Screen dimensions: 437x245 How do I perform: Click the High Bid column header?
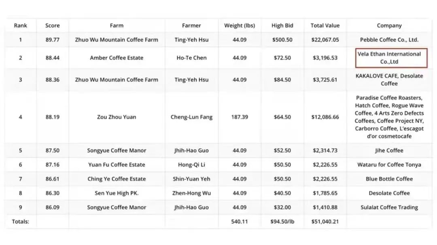point(282,25)
